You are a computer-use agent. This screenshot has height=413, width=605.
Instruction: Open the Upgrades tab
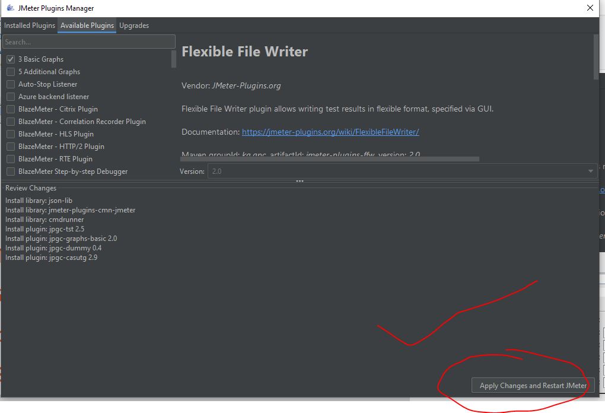pos(134,26)
